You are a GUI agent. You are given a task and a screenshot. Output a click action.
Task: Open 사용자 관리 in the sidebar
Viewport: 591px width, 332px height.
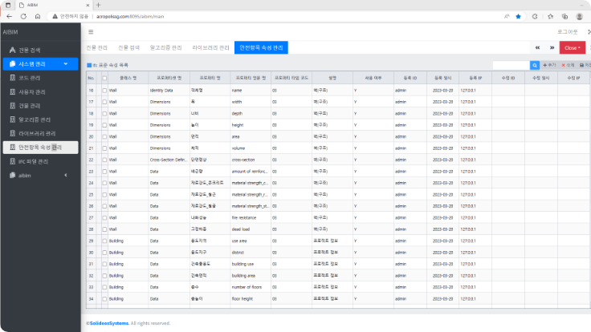tap(32, 92)
